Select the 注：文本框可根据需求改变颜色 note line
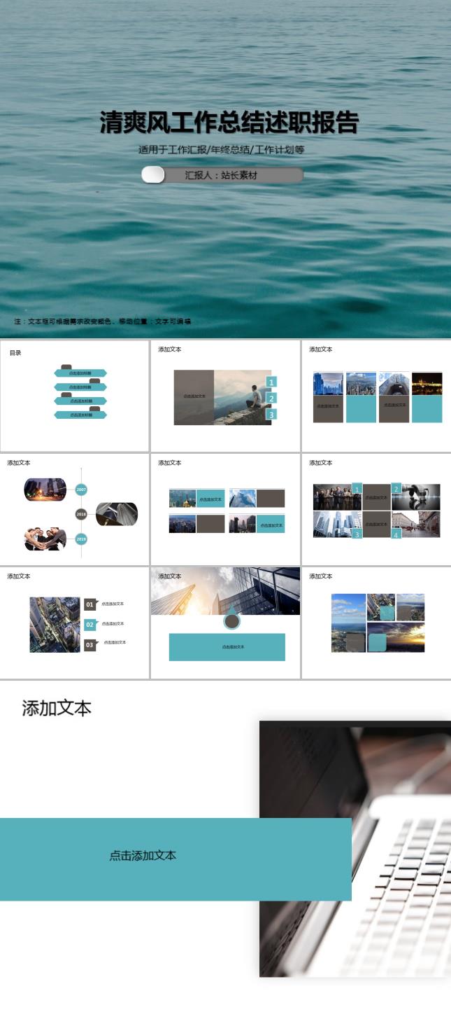 point(103,321)
